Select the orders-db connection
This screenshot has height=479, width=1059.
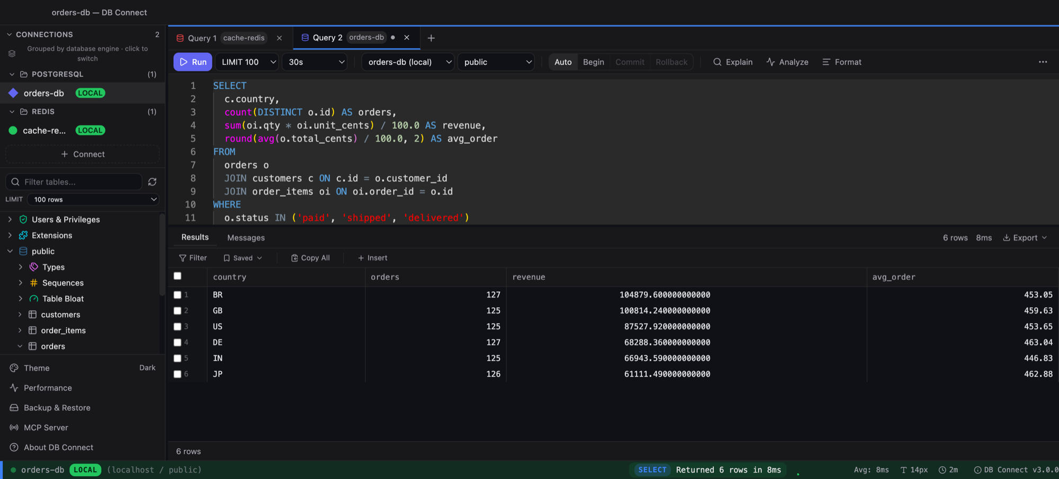click(x=83, y=93)
